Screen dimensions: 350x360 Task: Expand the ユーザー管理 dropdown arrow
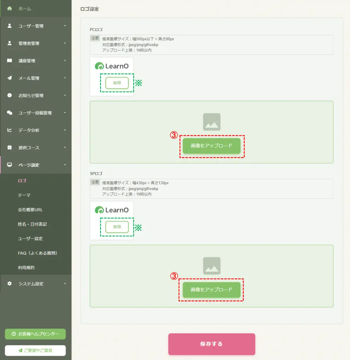[x=65, y=26]
